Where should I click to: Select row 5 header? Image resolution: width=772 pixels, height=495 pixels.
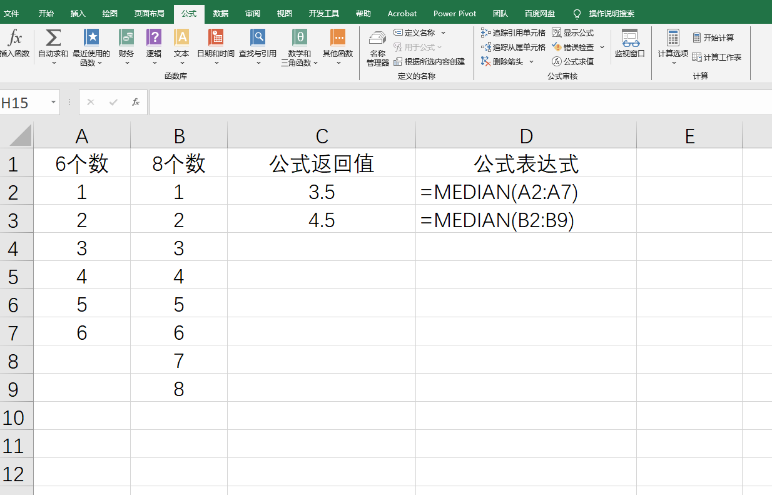click(17, 275)
